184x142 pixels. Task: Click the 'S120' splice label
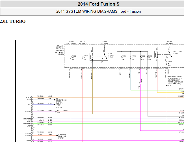(170, 85)
